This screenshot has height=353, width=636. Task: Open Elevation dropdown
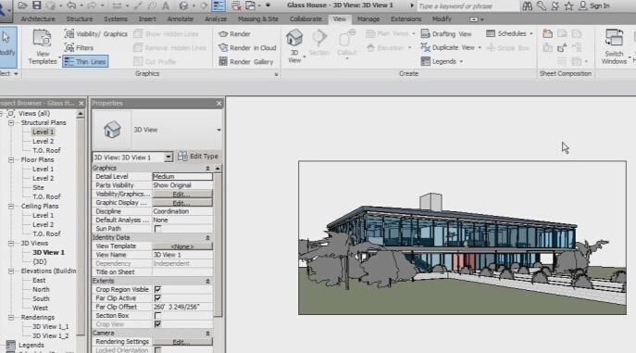(x=389, y=48)
